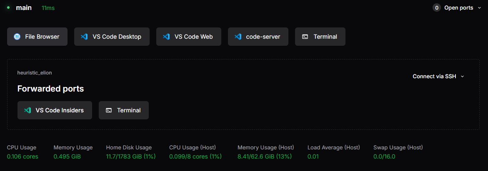Screen dimensions: 488x171
Task: Click the 11.7/1783 GiB (1%) value
Action: coord(131,156)
